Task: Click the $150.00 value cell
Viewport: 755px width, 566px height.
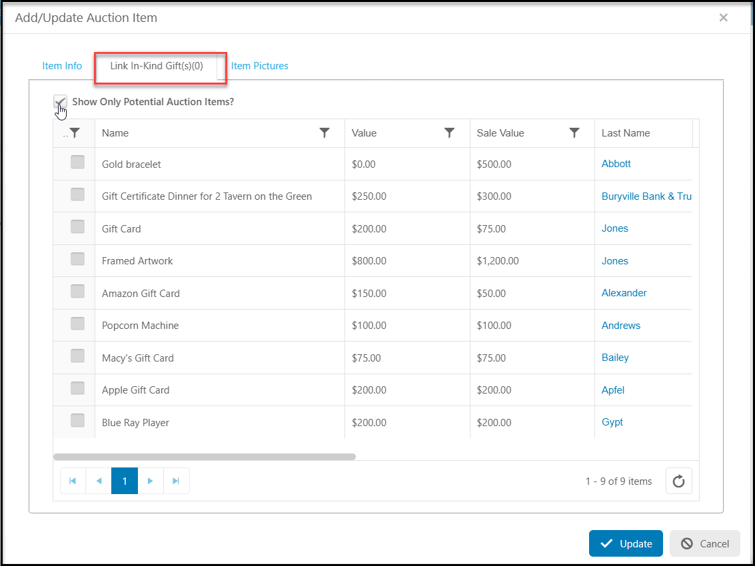Action: 407,293
